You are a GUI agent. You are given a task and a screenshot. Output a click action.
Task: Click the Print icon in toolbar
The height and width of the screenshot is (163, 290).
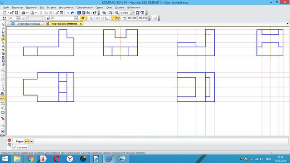point(23,13)
